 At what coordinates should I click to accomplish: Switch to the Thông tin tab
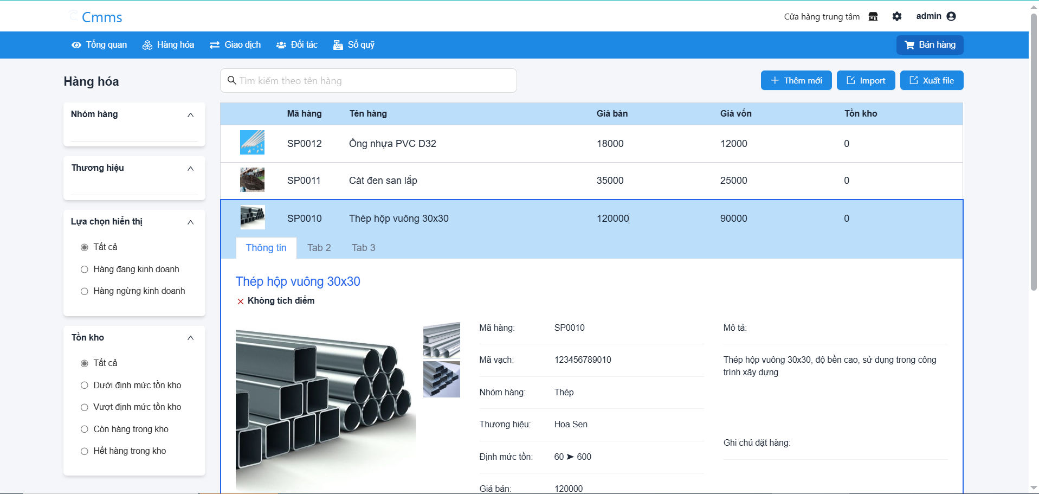point(266,248)
